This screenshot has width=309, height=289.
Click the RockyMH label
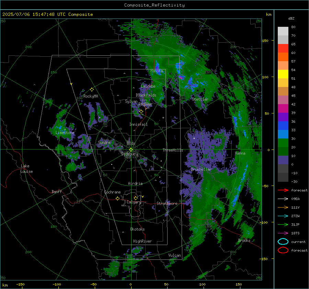[91, 96]
